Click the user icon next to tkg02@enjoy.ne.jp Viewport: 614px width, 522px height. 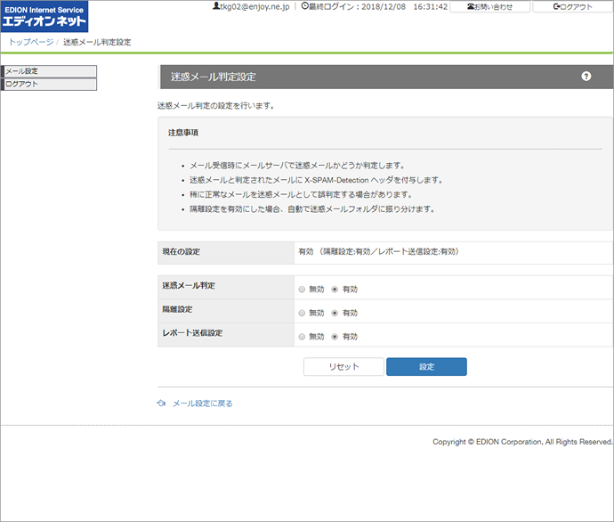pyautogui.click(x=216, y=6)
